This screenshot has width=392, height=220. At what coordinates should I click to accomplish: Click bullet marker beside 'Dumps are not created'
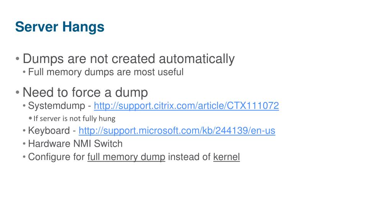point(18,59)
